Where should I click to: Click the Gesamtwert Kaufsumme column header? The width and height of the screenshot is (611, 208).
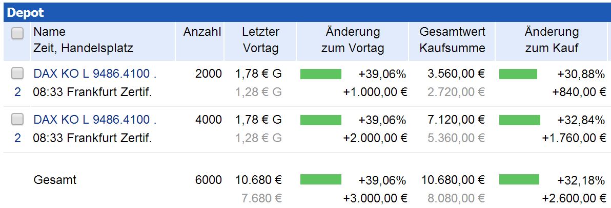(452, 40)
